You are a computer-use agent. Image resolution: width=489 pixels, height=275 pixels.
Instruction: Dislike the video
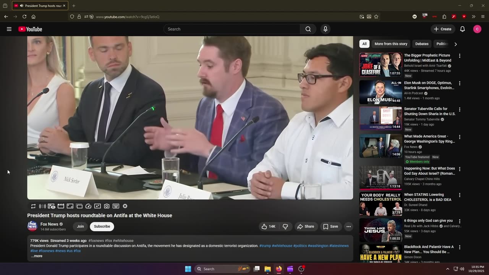pyautogui.click(x=285, y=226)
